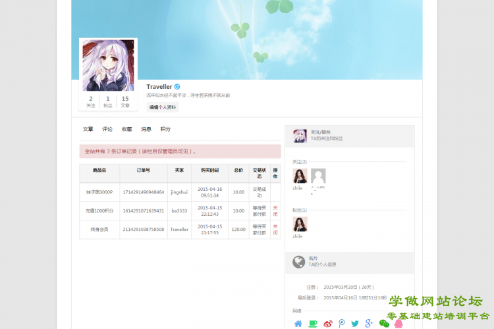Viewport: 494px width, 329px height.
Task: Close the 终身会员 order via 关闭
Action: pos(275,229)
